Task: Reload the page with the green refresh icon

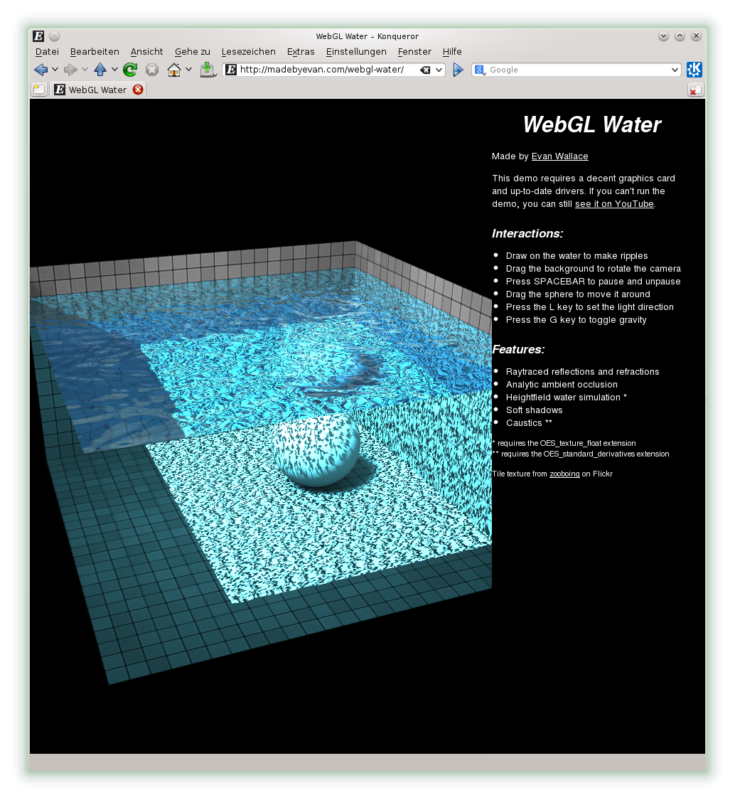Action: pos(130,70)
